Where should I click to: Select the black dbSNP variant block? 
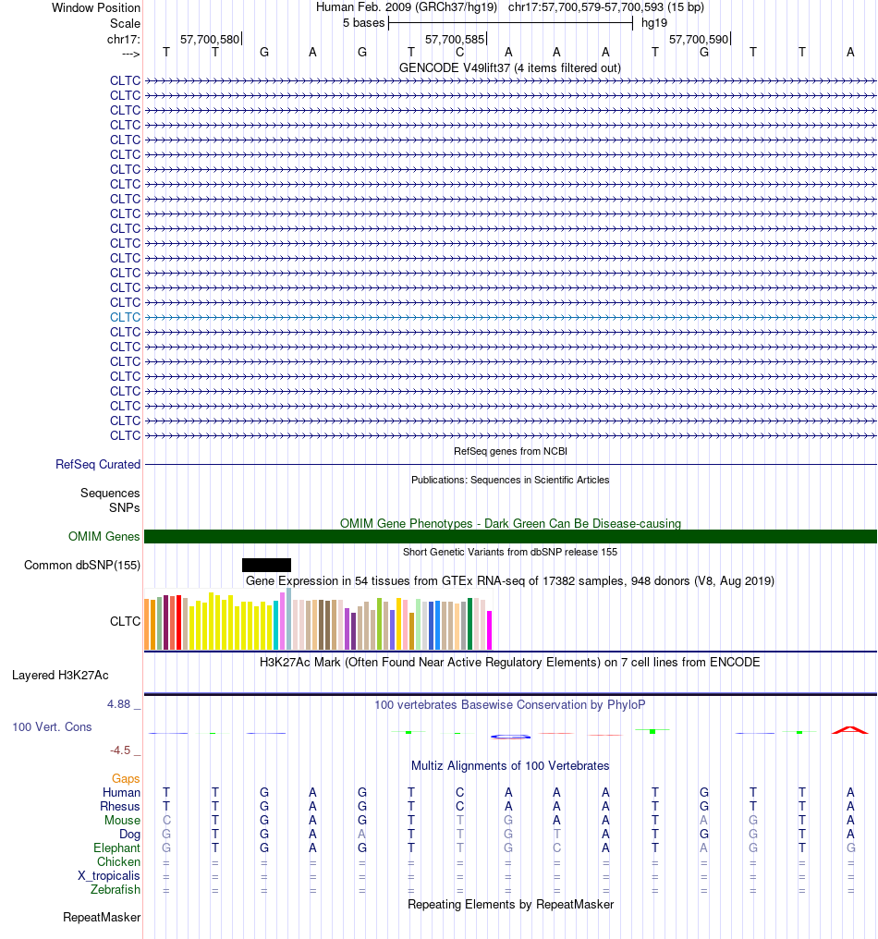pyautogui.click(x=266, y=566)
